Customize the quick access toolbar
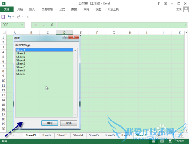The image size is (189, 144). (x=28, y=17)
